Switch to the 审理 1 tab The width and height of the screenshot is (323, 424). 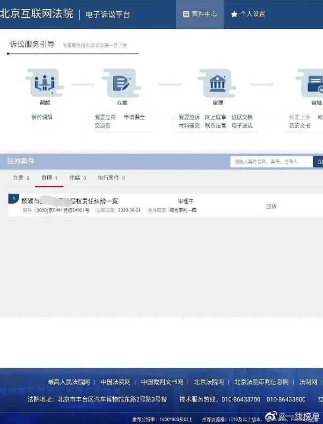(49, 178)
